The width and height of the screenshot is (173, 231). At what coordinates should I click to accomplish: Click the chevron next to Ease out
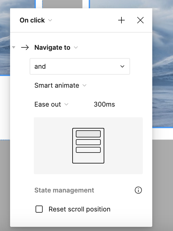tap(66, 104)
